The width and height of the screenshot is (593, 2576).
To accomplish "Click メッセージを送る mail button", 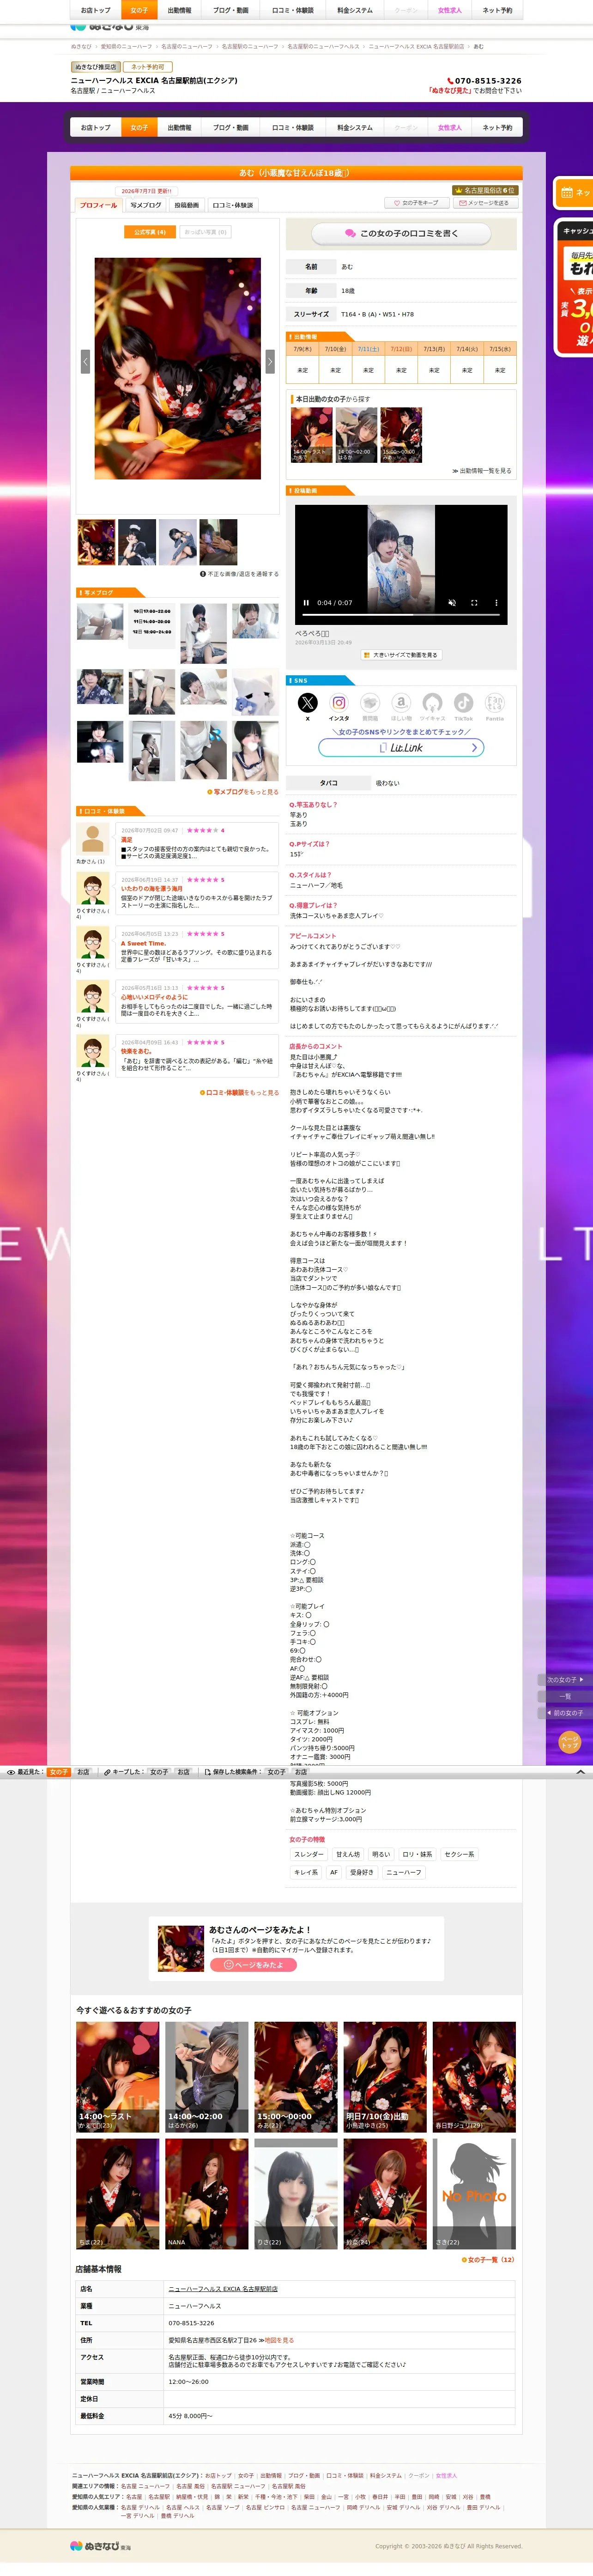I will [x=485, y=203].
